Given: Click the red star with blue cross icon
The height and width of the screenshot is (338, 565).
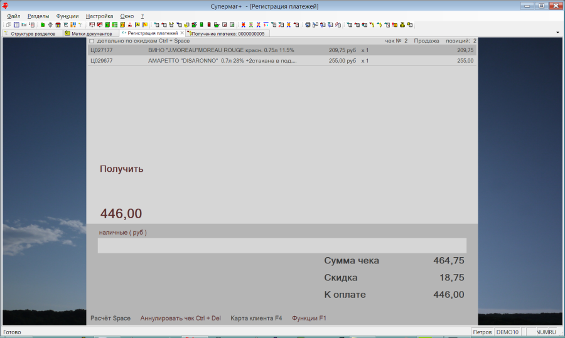Looking at the screenshot, I should pyautogui.click(x=243, y=25).
